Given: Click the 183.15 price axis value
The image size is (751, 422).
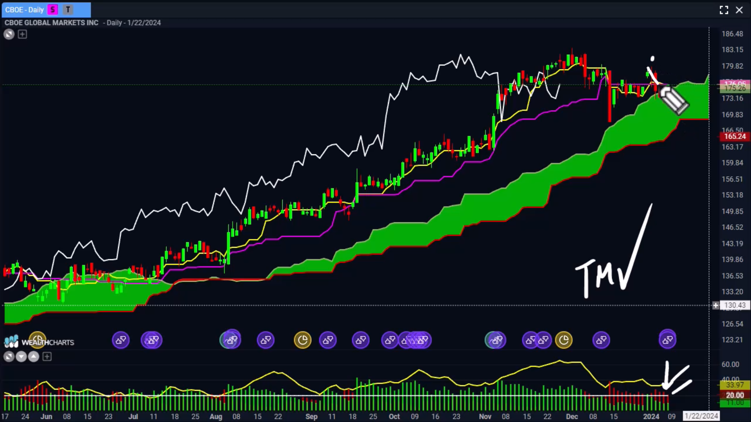Looking at the screenshot, I should 732,50.
